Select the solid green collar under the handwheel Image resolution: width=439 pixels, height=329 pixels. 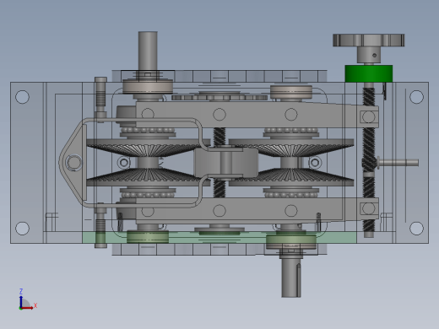(369, 73)
